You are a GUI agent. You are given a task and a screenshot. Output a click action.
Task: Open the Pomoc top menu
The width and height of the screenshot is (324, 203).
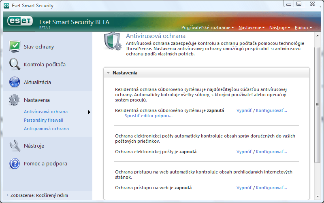pyautogui.click(x=303, y=27)
